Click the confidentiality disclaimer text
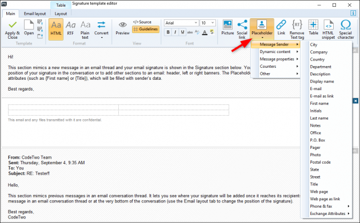 pyautogui.click(x=55, y=120)
